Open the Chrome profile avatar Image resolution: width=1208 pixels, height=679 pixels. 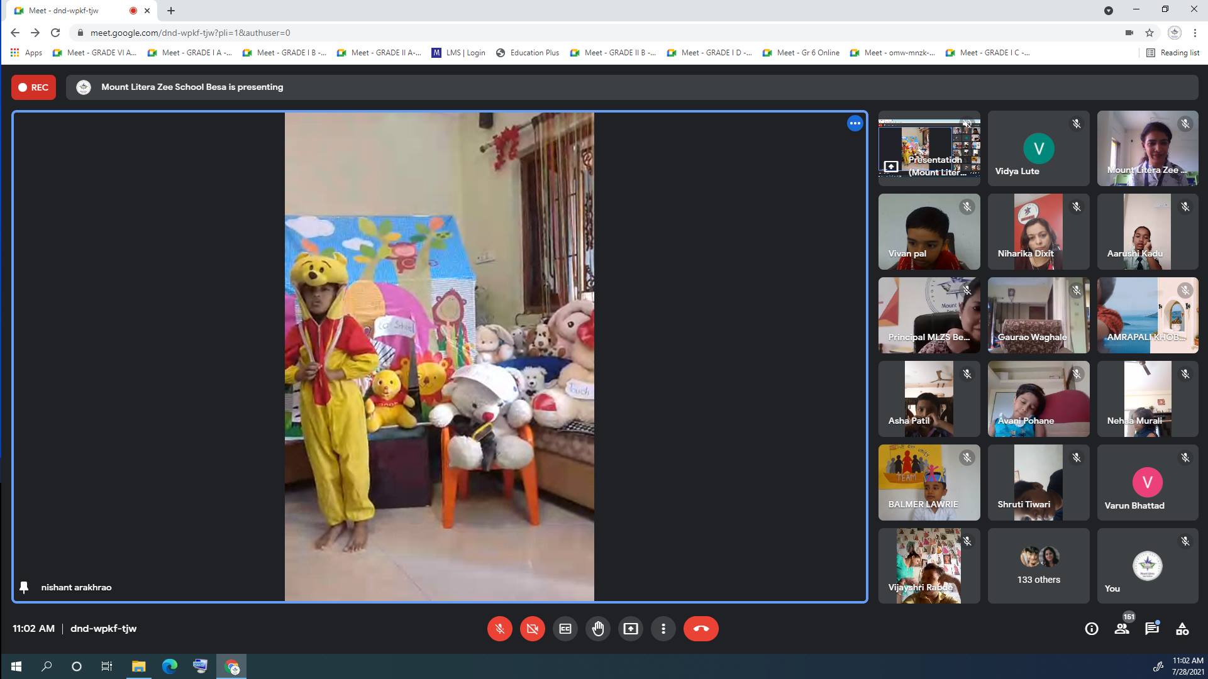[1174, 33]
